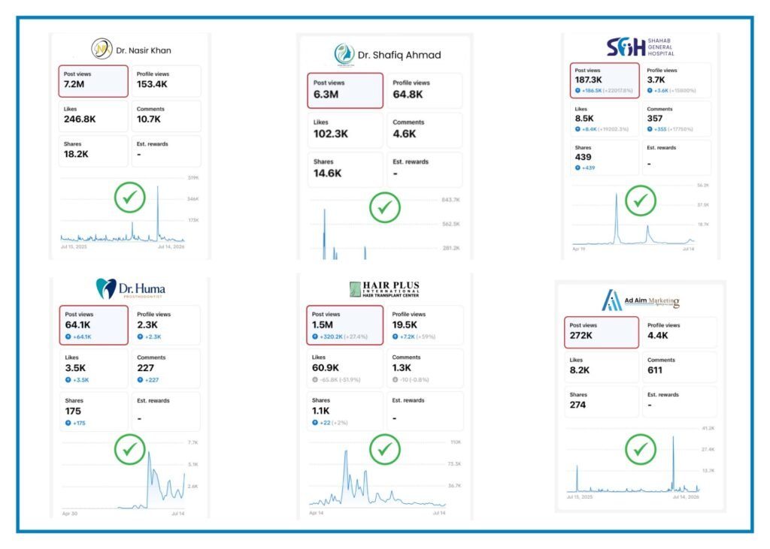Image resolution: width=770 pixels, height=549 pixels.
Task: Select Dr. Huma's Likes 3.5K card
Action: [x=94, y=369]
